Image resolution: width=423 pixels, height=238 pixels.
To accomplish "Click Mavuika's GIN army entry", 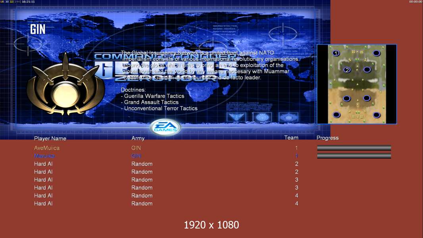I will click(136, 156).
